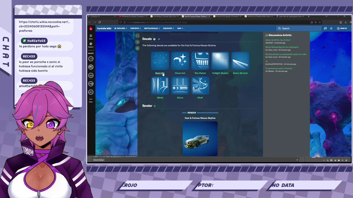353x198 pixels.
Task: Expand the BATTLE ROYALE dropdown menu
Action: [152, 28]
